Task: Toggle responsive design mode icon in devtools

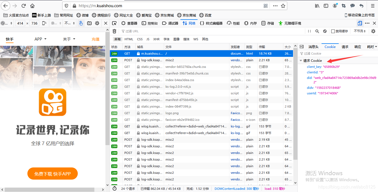Action: click(360, 23)
